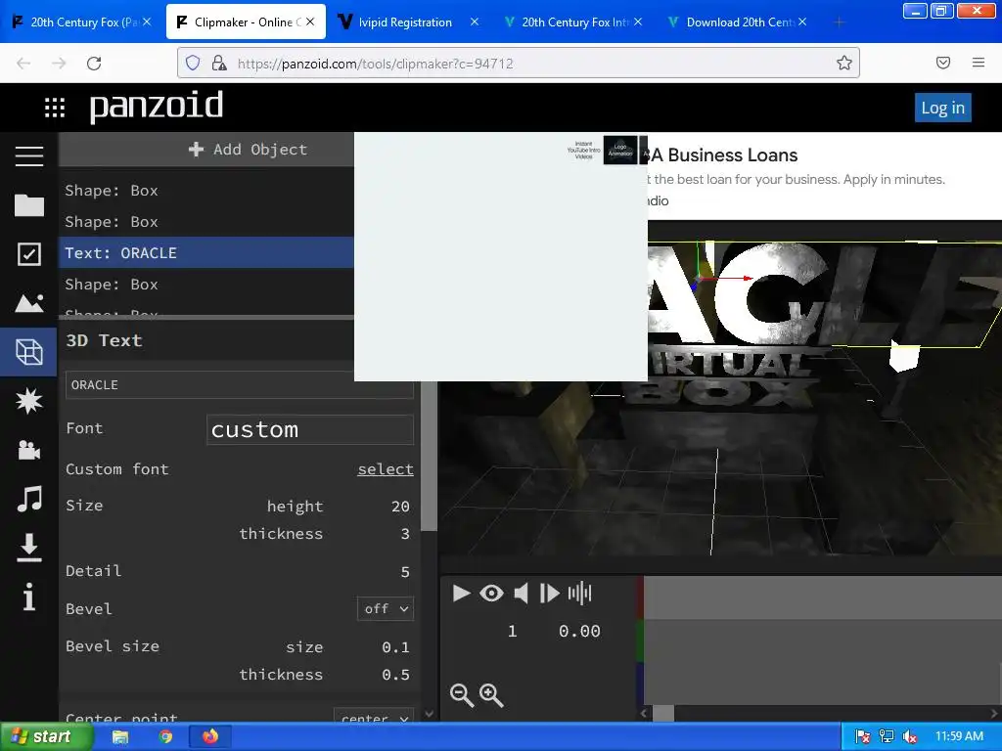The height and width of the screenshot is (751, 1002).
Task: Click the properties panel vertical scrollbar
Action: pos(429,456)
